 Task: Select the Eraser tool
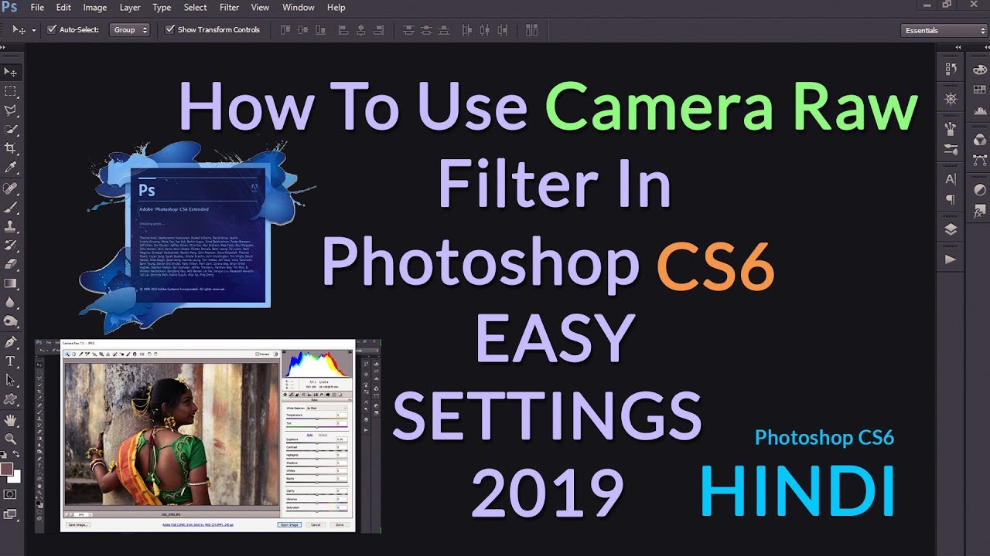(11, 264)
